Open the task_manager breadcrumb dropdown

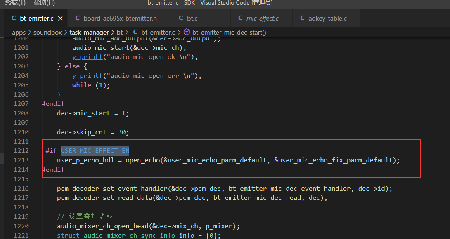tap(89, 33)
